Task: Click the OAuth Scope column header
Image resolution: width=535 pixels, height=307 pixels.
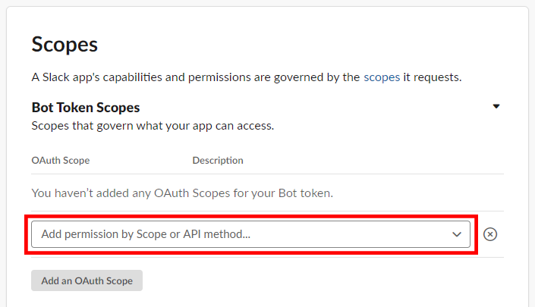Action: pos(61,161)
